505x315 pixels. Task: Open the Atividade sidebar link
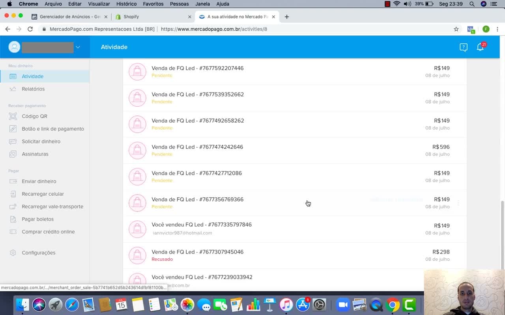tap(33, 76)
